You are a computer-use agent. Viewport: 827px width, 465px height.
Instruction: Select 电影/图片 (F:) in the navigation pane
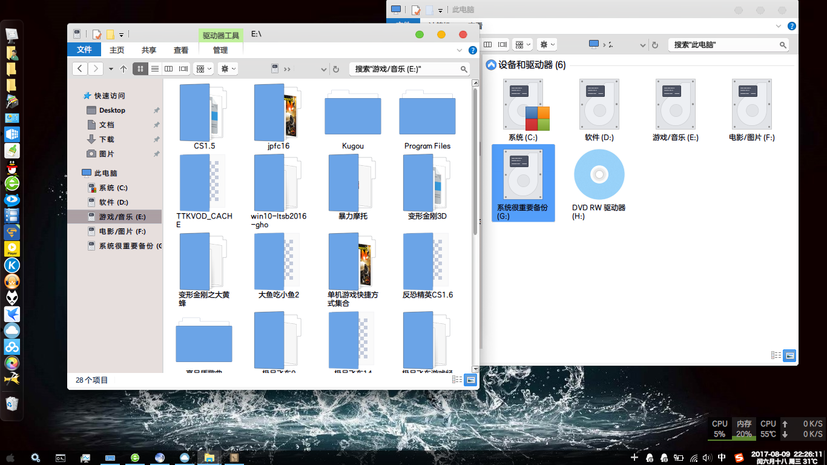pos(122,231)
